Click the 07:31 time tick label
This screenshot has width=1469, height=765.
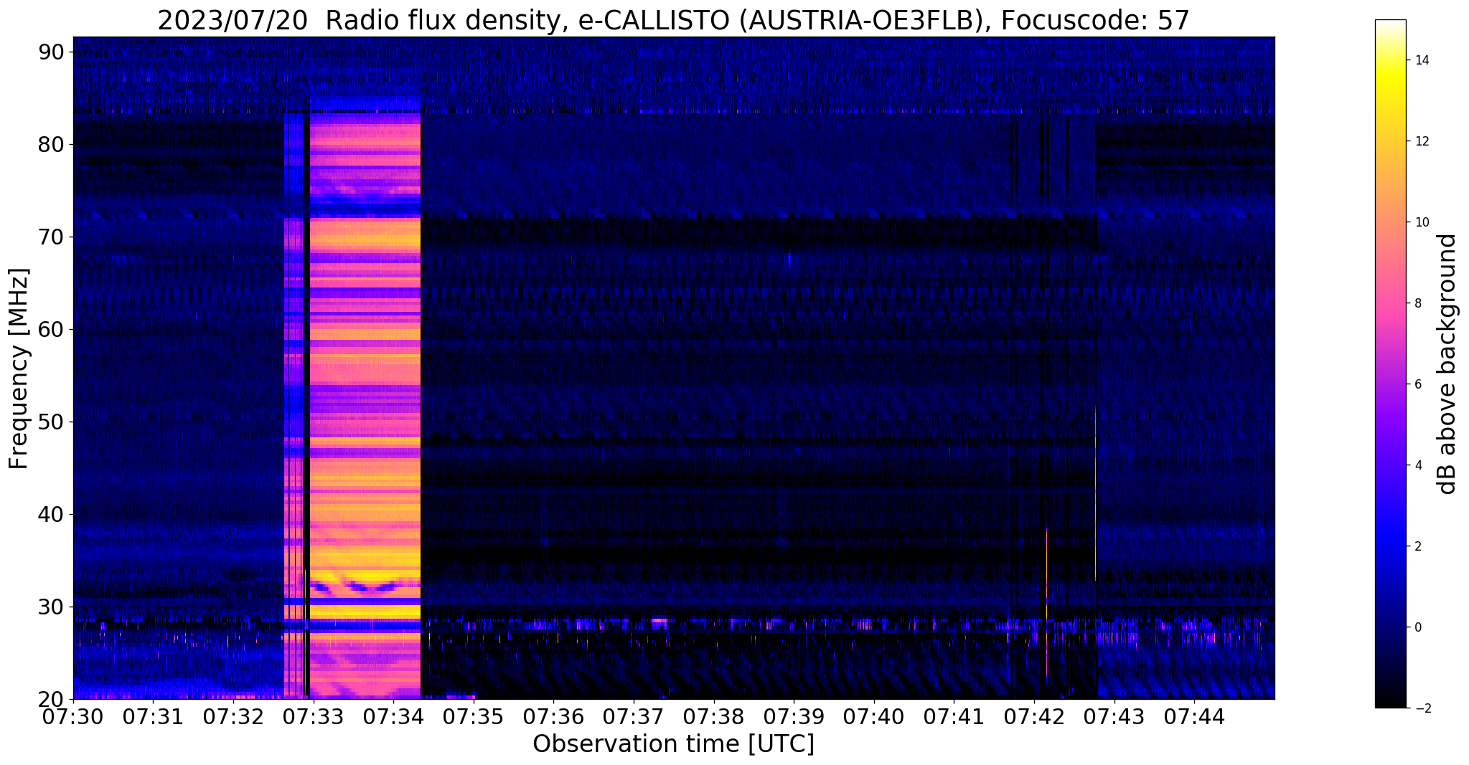pyautogui.click(x=153, y=717)
